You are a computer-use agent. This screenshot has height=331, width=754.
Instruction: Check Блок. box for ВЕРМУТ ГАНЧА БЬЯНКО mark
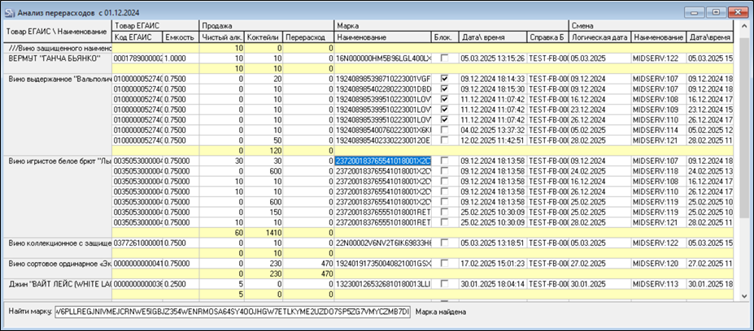pyautogui.click(x=444, y=59)
